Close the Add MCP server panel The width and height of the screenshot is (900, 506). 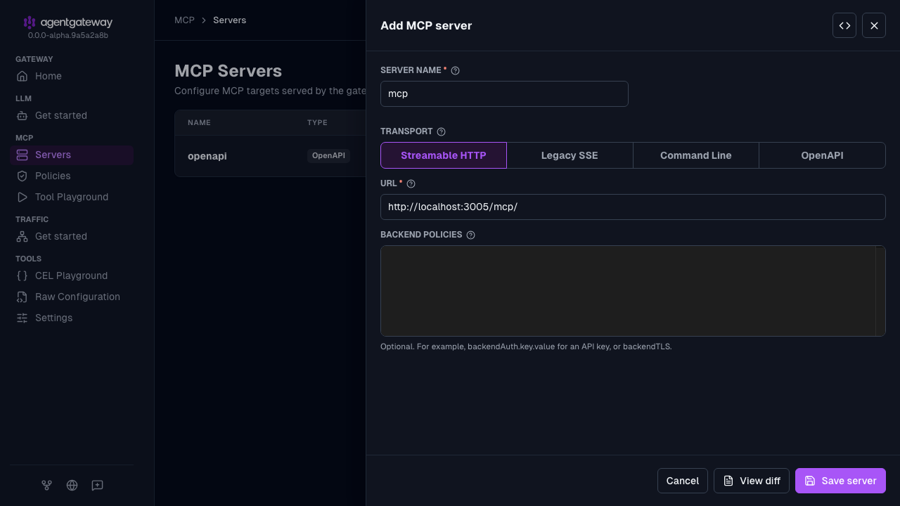click(x=874, y=25)
